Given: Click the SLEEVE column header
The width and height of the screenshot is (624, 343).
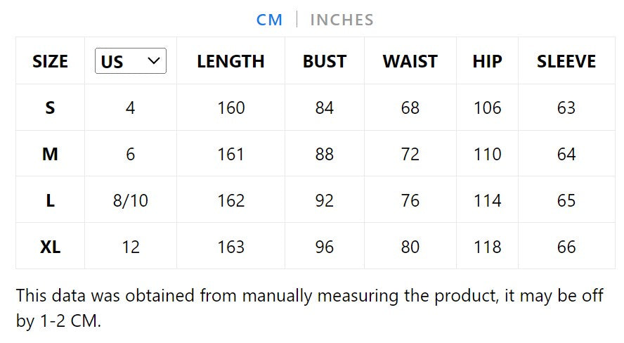Looking at the screenshot, I should click(566, 61).
